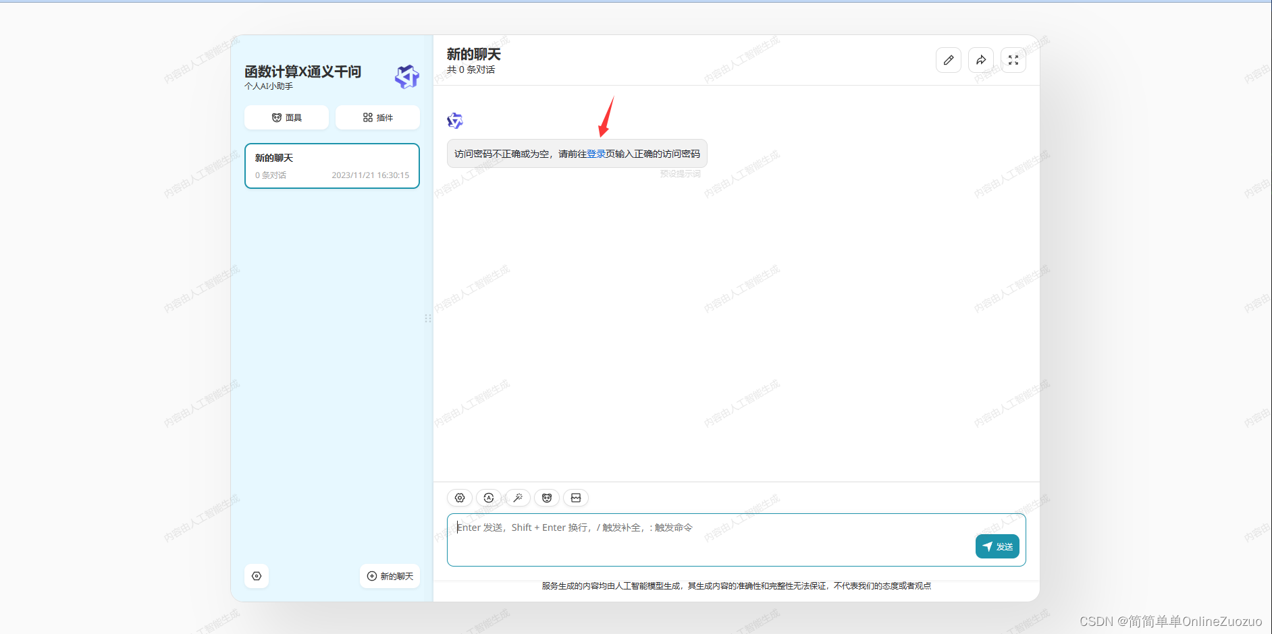Image resolution: width=1272 pixels, height=634 pixels.
Task: Send message with the 发送 button
Action: (997, 546)
